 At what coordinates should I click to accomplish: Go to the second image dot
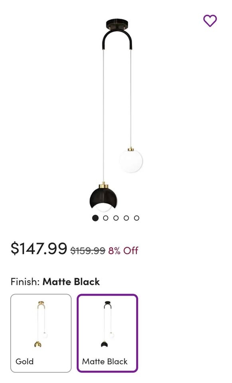point(105,218)
